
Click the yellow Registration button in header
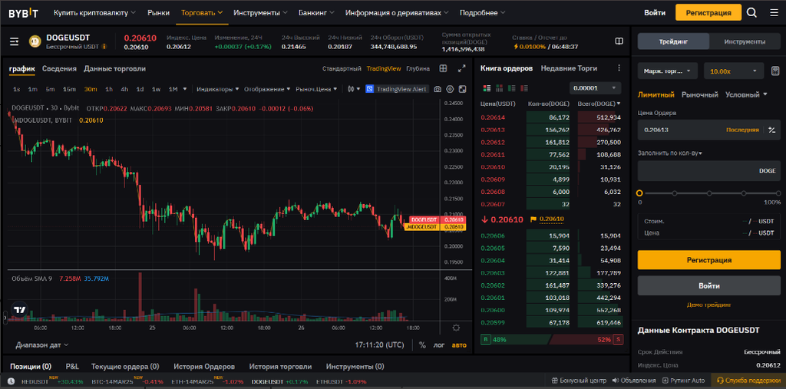(708, 12)
